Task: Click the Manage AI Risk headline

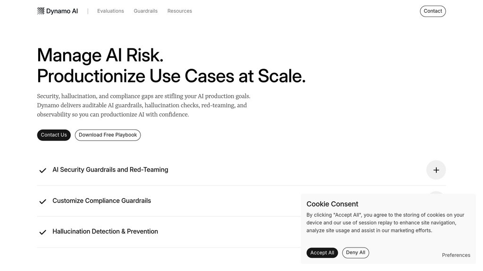Action: click(x=100, y=55)
